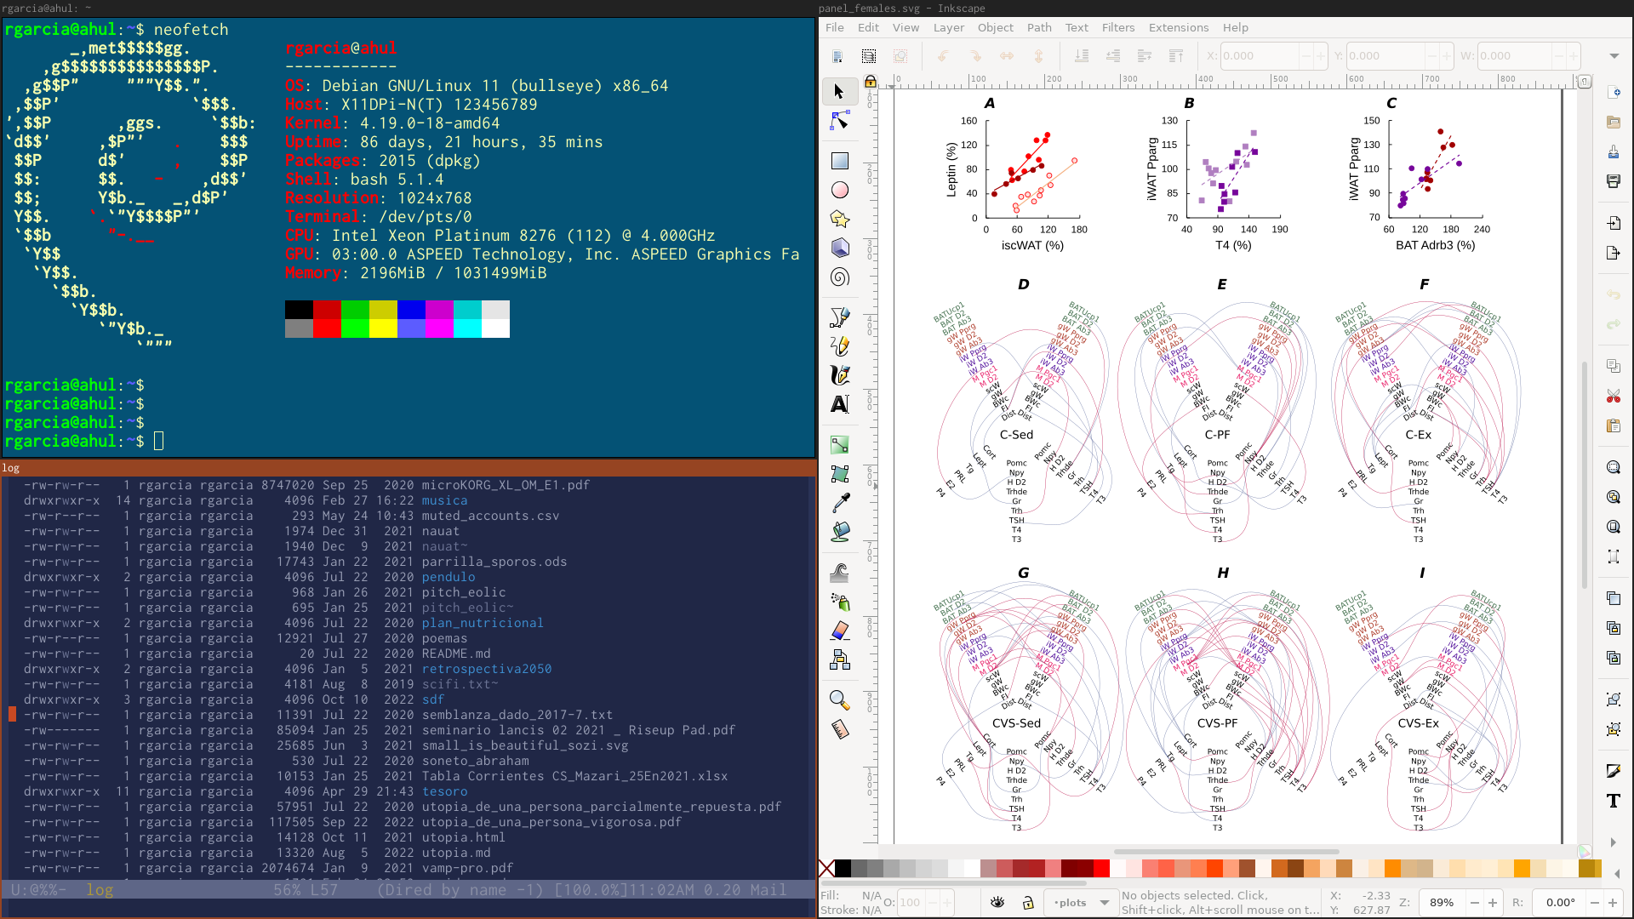Choose the Ellipse tool

point(840,190)
